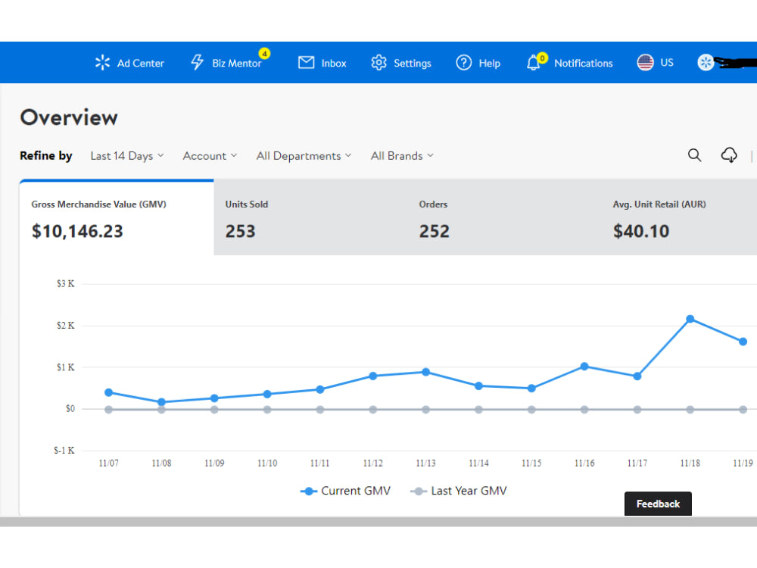Viewport: 757px width, 568px height.
Task: Click the Biz Mentor label
Action: tap(236, 64)
